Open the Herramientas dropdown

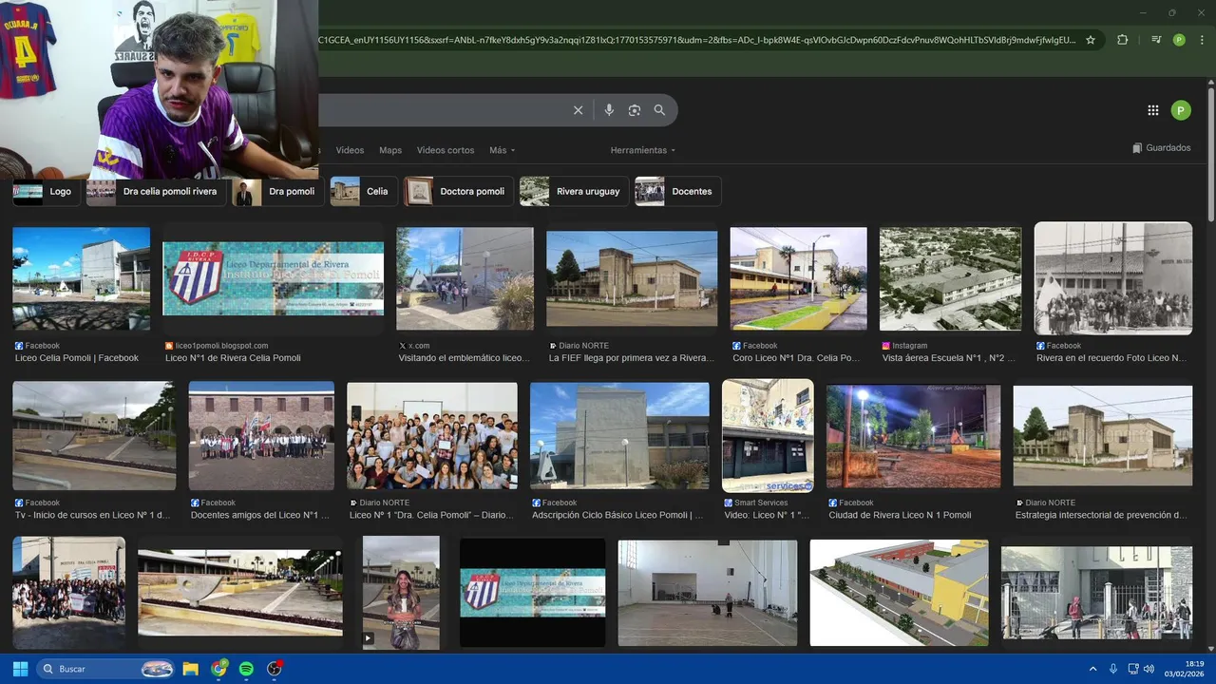click(x=643, y=150)
